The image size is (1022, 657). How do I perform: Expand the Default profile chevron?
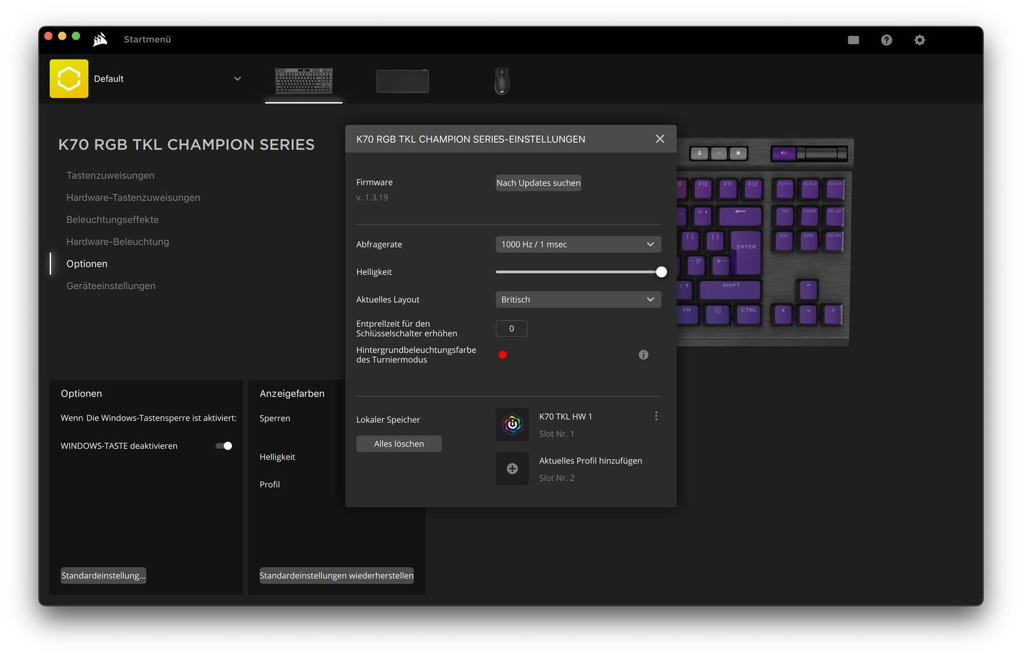tap(238, 79)
